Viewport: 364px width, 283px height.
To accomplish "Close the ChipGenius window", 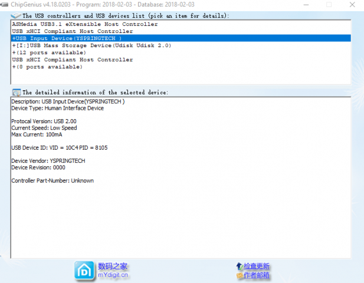I will (x=352, y=5).
